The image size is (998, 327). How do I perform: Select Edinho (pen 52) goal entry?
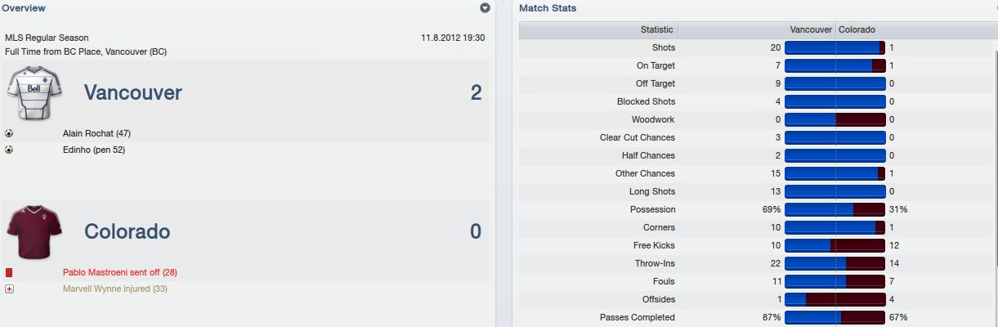click(x=94, y=150)
